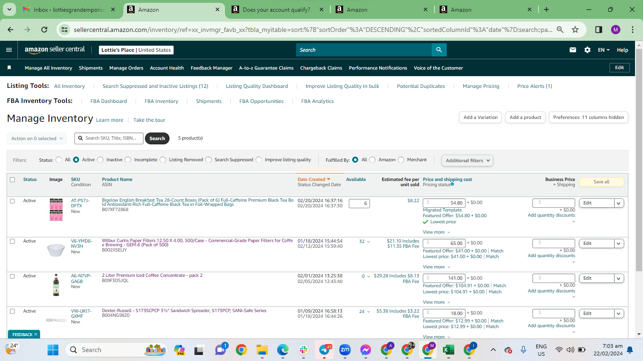643x361 pixels.
Task: Click the magnifier search button in header
Action: 439,50
